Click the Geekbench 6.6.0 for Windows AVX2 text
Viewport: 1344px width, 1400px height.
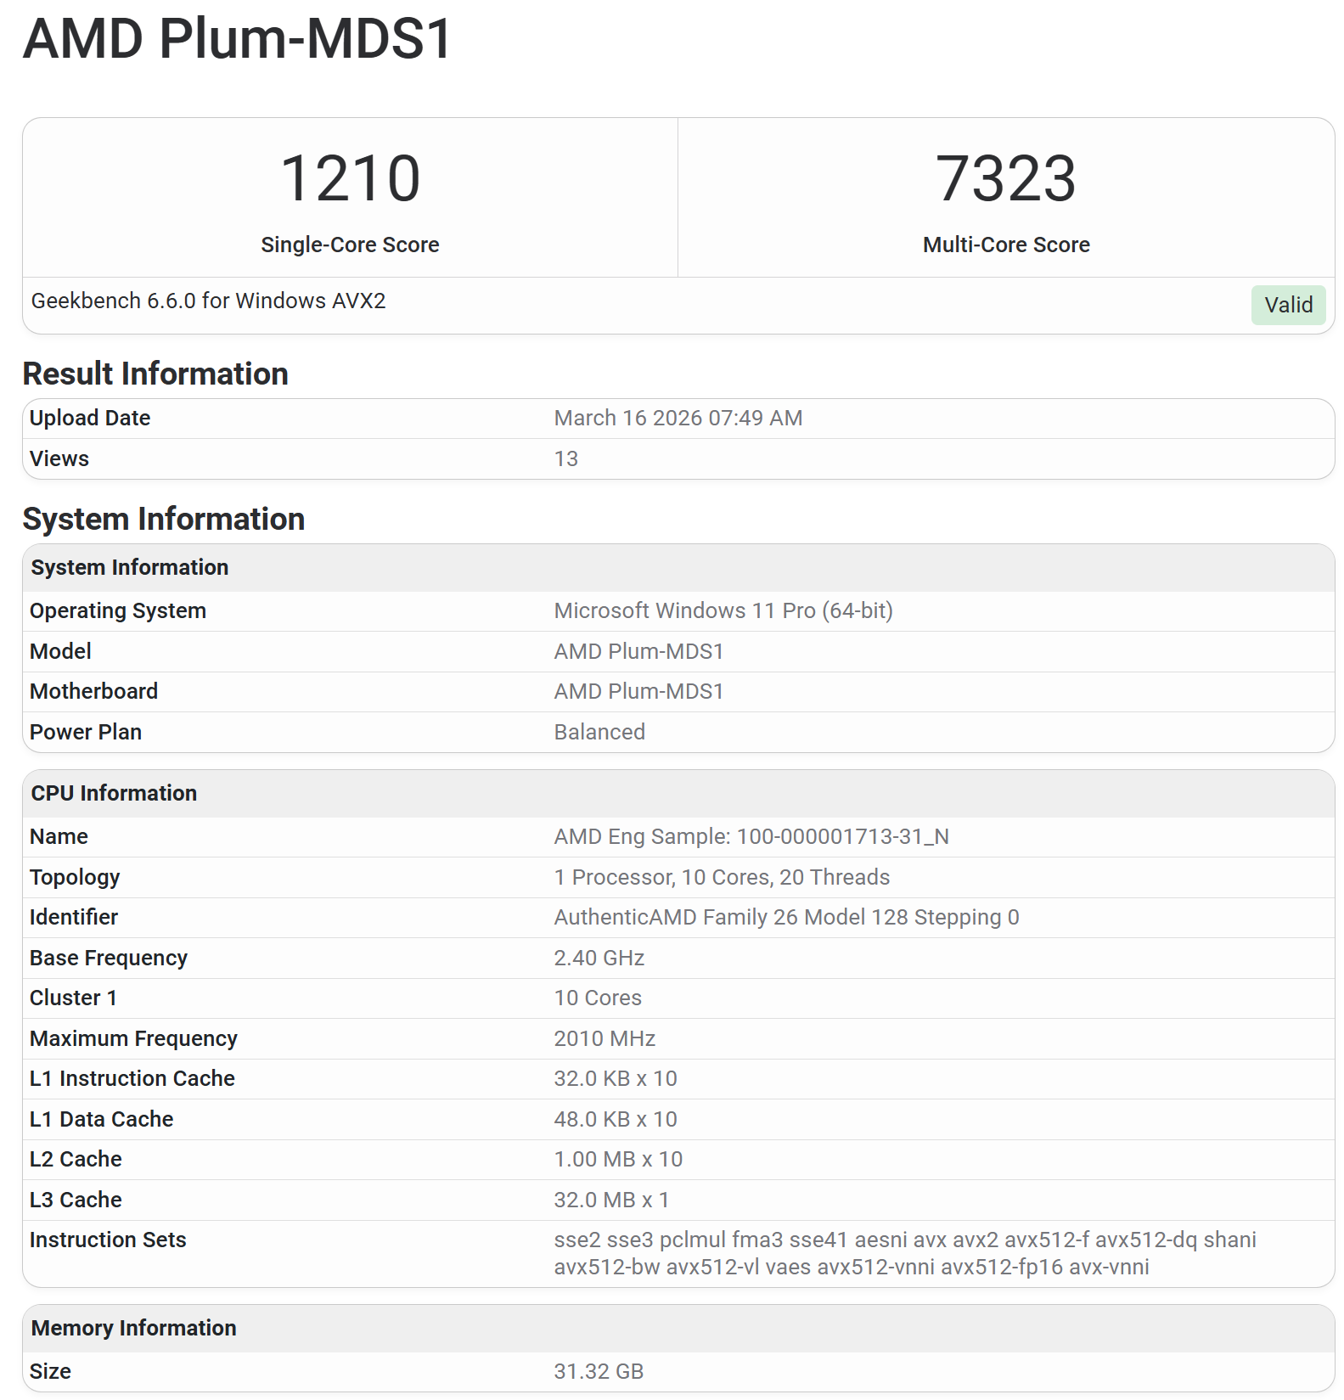[208, 301]
